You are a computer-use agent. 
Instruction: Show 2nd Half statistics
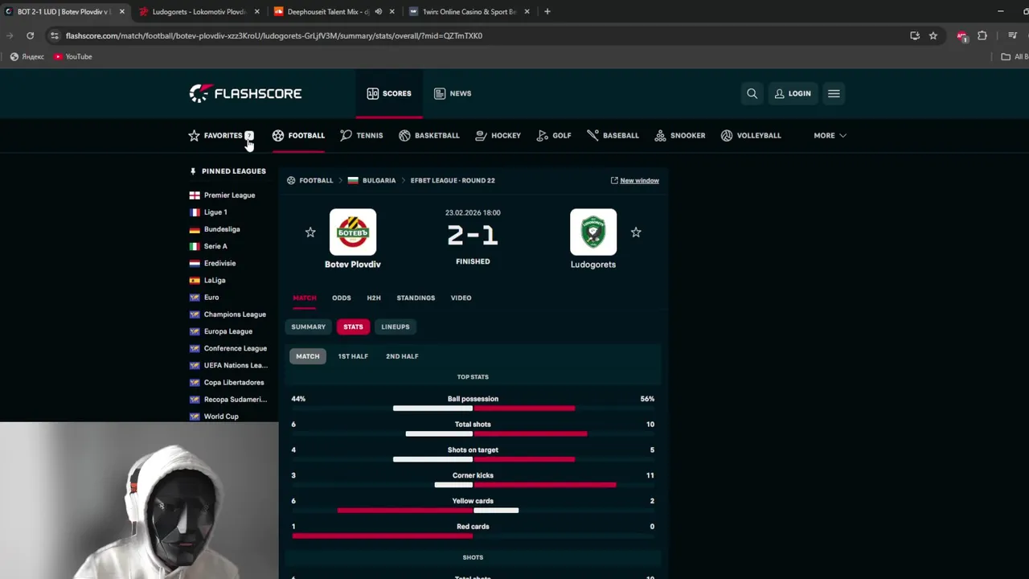click(x=402, y=356)
